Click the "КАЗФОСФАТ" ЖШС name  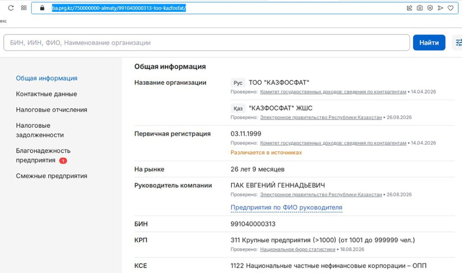click(x=281, y=108)
